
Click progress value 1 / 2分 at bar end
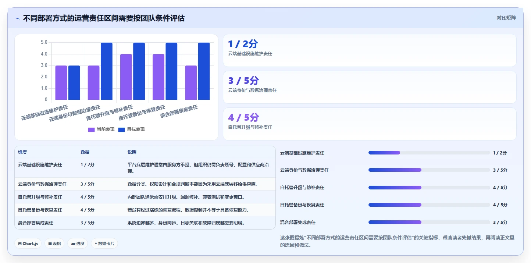(x=500, y=153)
